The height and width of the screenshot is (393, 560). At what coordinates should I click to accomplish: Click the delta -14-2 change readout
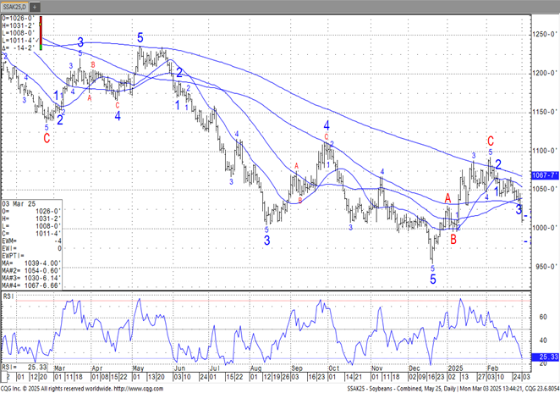(19, 49)
